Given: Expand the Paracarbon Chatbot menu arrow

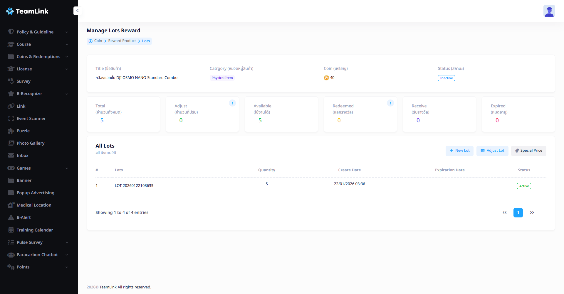Looking at the screenshot, I should 67,255.
